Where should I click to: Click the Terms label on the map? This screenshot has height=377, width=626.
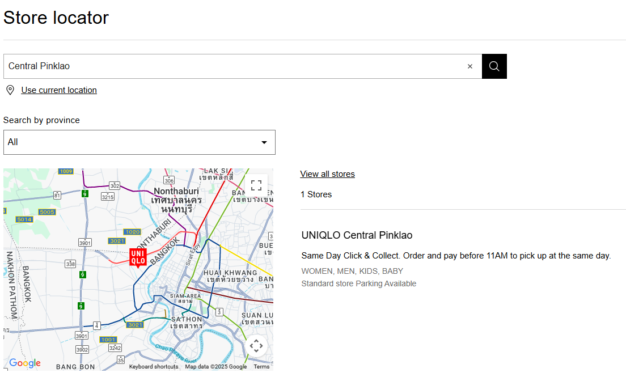[261, 366]
